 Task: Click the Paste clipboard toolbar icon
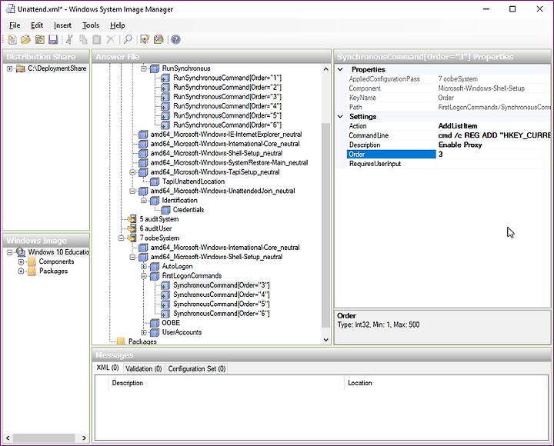pyautogui.click(x=97, y=39)
